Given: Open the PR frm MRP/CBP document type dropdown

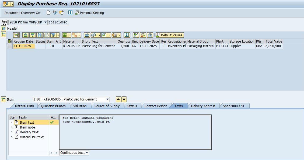Looking at the screenshot, I should click(x=45, y=22).
